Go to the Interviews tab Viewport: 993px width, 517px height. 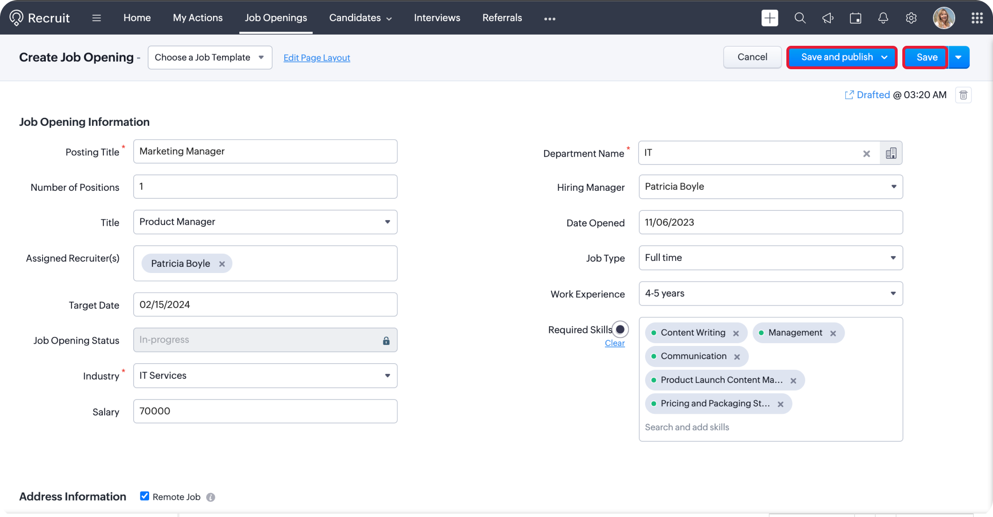point(437,18)
